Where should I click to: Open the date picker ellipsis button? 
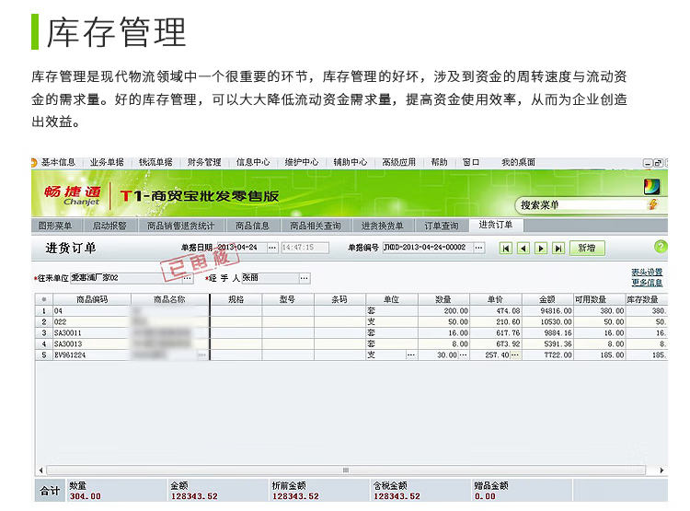tap(272, 248)
